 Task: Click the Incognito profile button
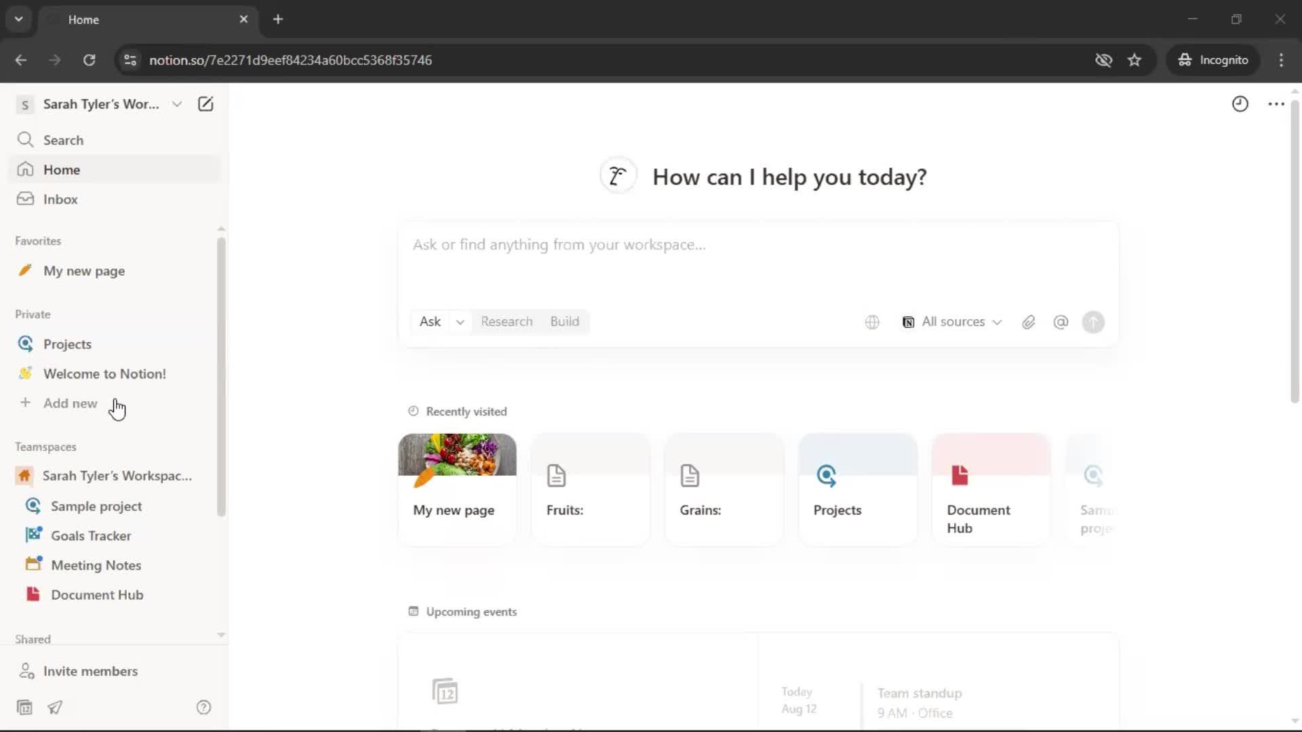pos(1213,60)
